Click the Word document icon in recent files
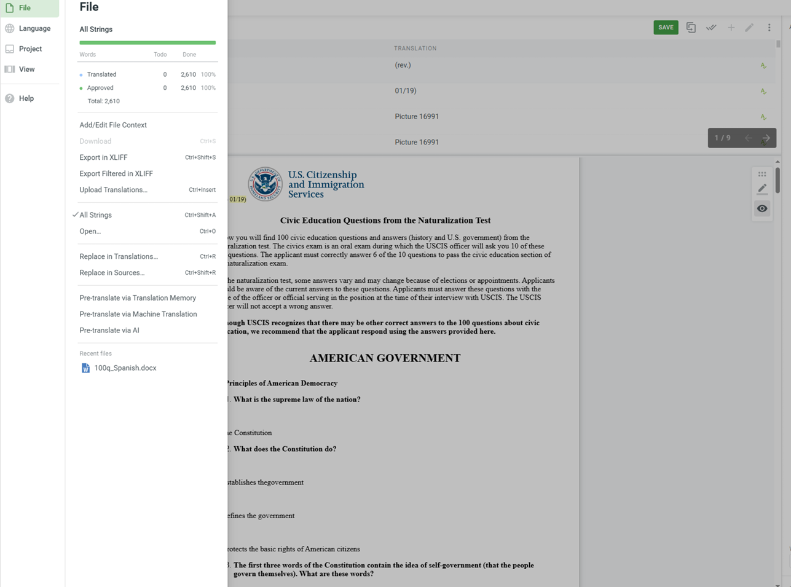Viewport: 791px width, 587px height. [x=85, y=368]
